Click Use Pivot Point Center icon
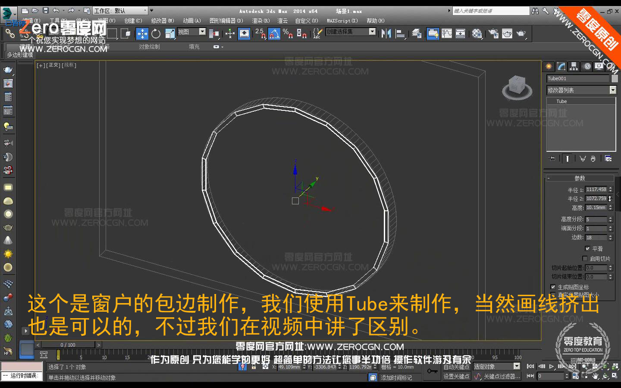621x388 pixels. [x=213, y=33]
